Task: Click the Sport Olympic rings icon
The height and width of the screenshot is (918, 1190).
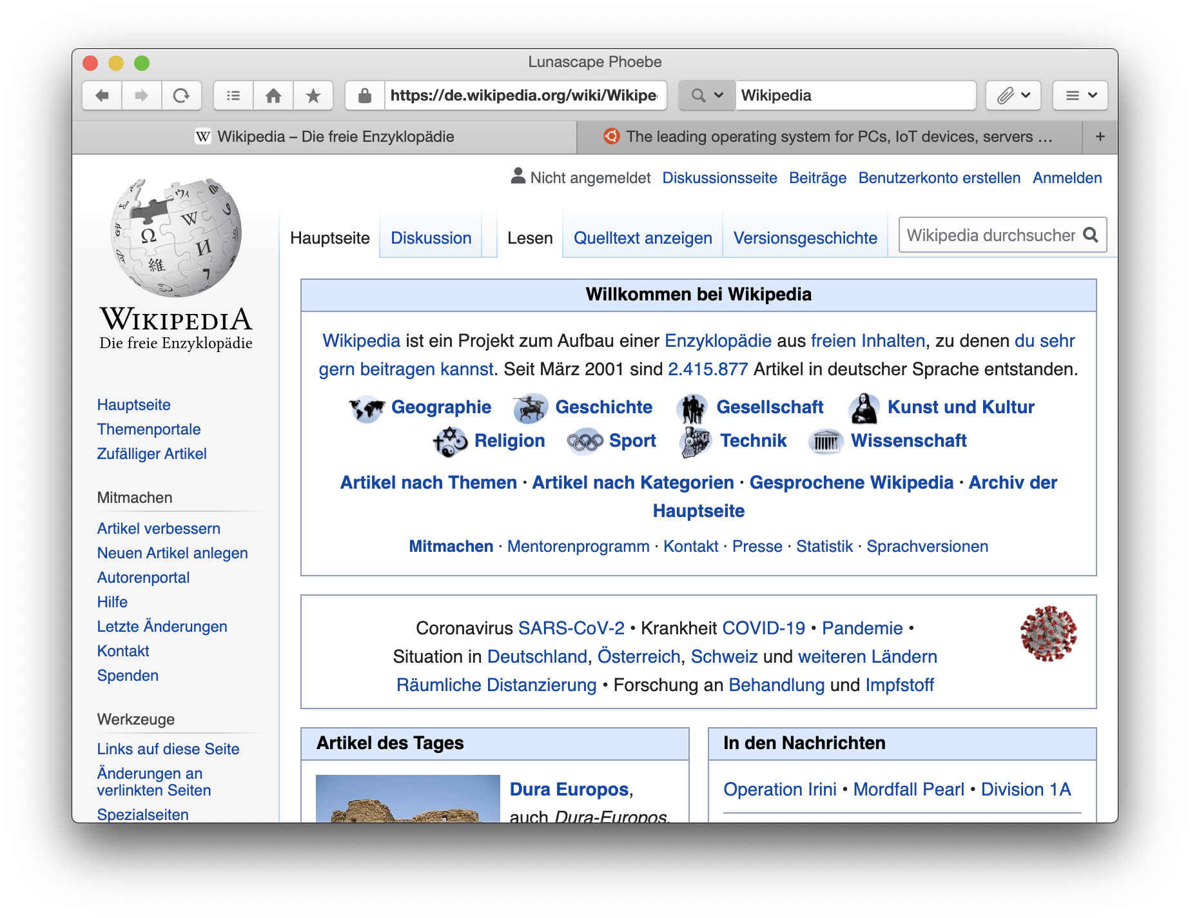Action: tap(585, 442)
